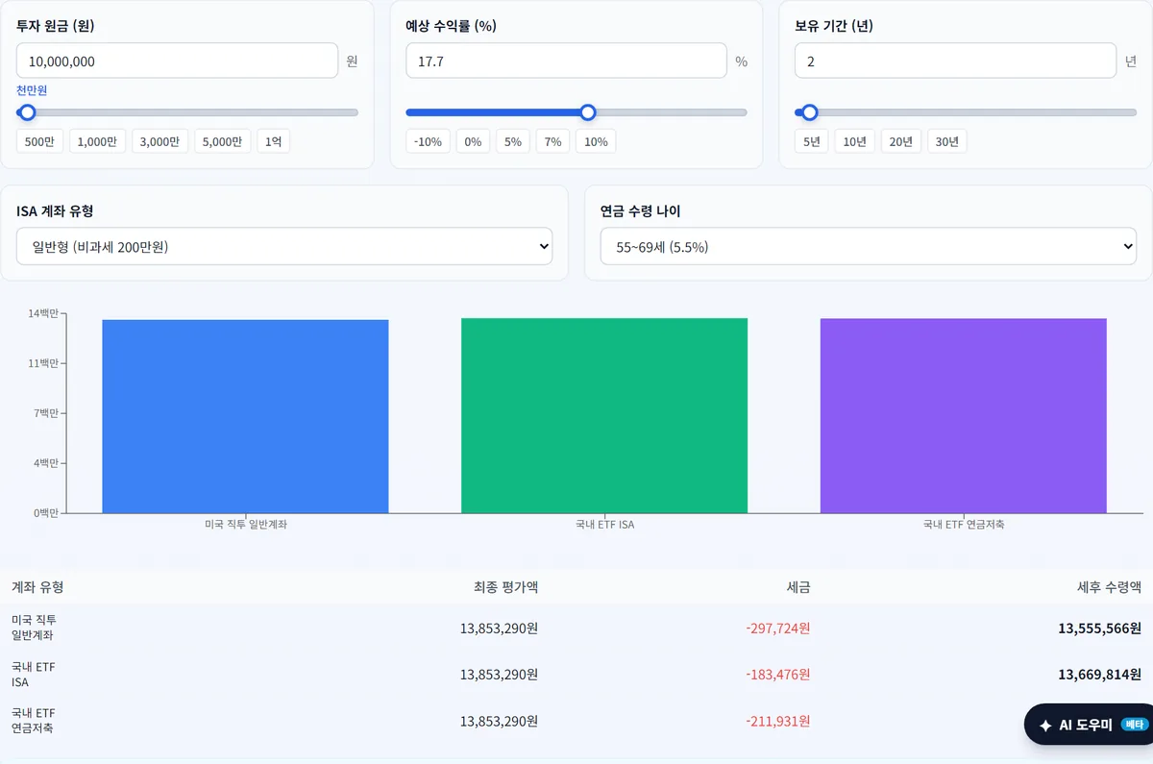This screenshot has width=1153, height=764.
Task: Set the return rate to 0%
Action: click(x=473, y=141)
